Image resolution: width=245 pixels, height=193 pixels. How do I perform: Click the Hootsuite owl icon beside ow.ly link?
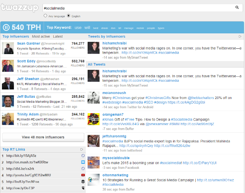pos(83,188)
